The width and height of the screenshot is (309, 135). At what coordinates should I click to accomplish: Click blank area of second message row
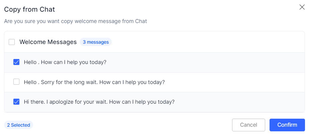point(234,82)
